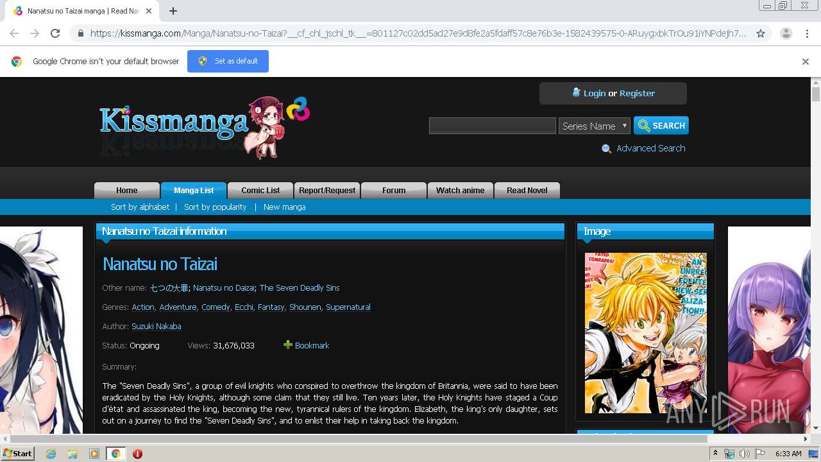Click the Japanese other name 七つの大罪

point(169,287)
